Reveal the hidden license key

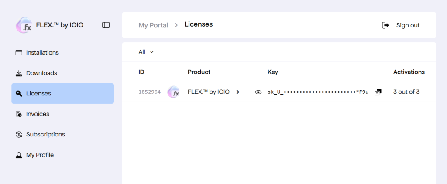258,92
